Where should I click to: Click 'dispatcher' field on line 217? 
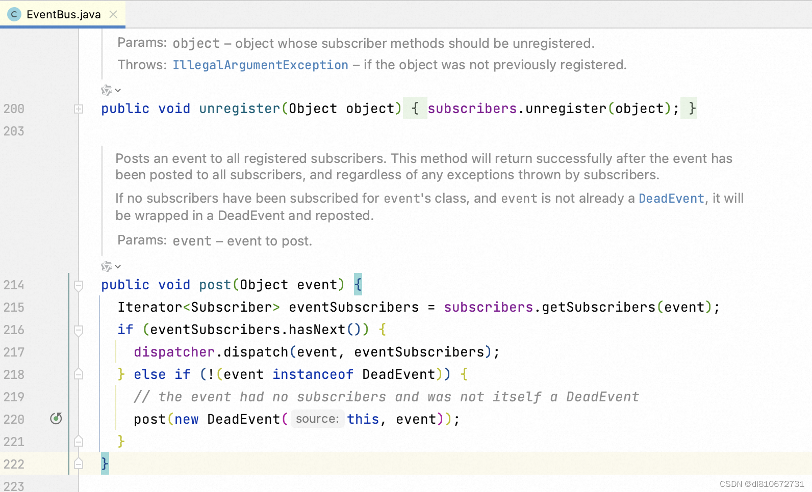174,352
